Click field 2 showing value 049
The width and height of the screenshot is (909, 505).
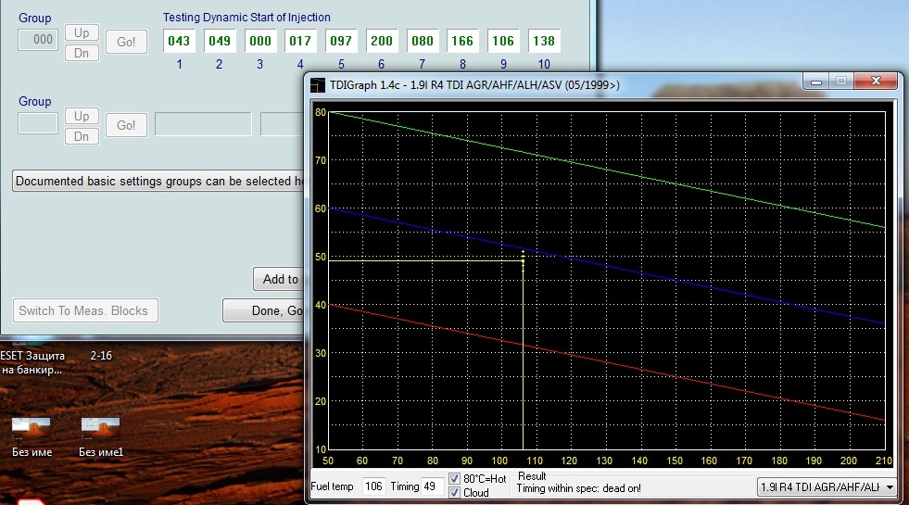click(219, 41)
